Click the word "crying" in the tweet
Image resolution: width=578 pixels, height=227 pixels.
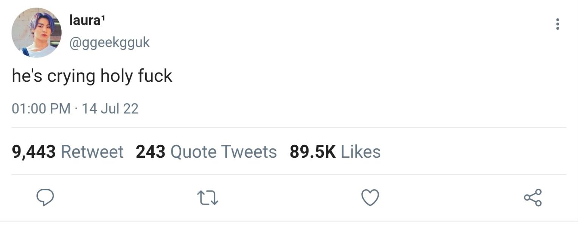click(71, 76)
